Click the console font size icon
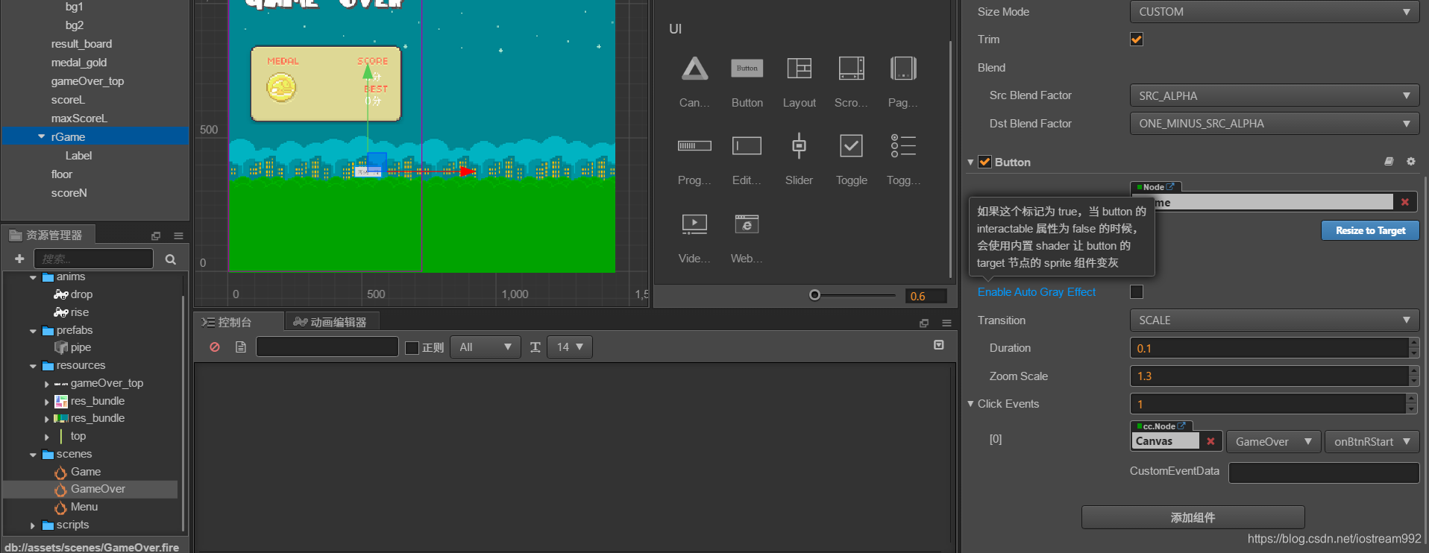 (x=535, y=347)
